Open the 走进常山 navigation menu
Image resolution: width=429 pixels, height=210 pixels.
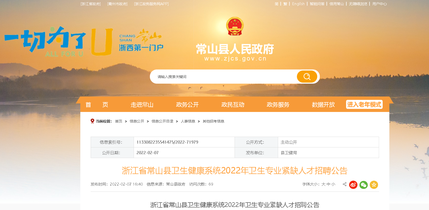(x=142, y=105)
